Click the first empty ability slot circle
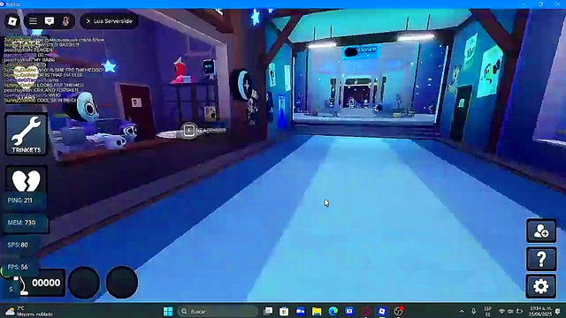 tap(84, 283)
